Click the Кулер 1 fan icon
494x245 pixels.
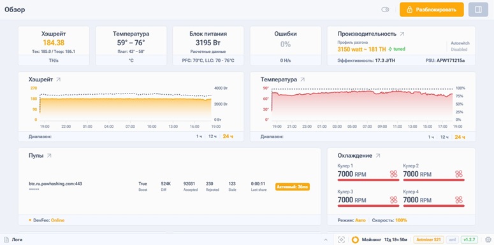393,174
